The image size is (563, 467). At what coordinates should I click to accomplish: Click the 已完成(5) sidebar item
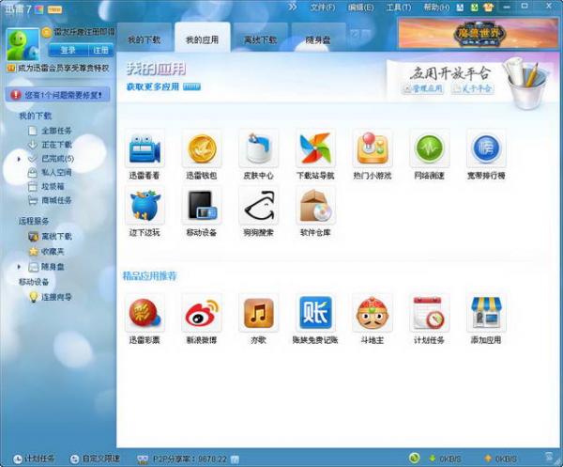click(51, 159)
